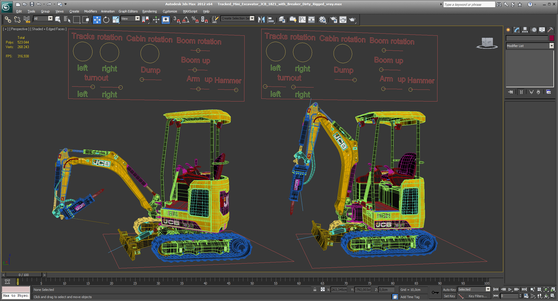Click the X coordinate input field
Viewport: 558px width, 301px height.
click(x=339, y=289)
